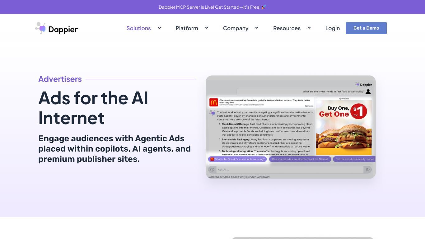Click the McDonald's logo in sponsored message
The image size is (425, 239).
(x=213, y=102)
